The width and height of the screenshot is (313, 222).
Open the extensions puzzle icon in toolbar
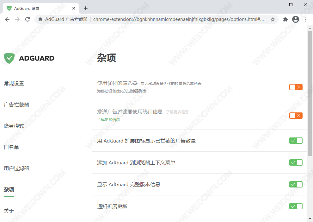pyautogui.click(x=285, y=19)
